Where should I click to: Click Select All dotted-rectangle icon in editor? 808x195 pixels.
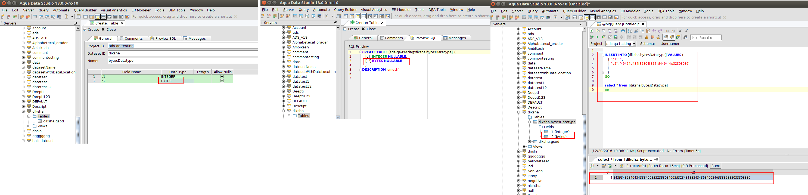click(630, 31)
